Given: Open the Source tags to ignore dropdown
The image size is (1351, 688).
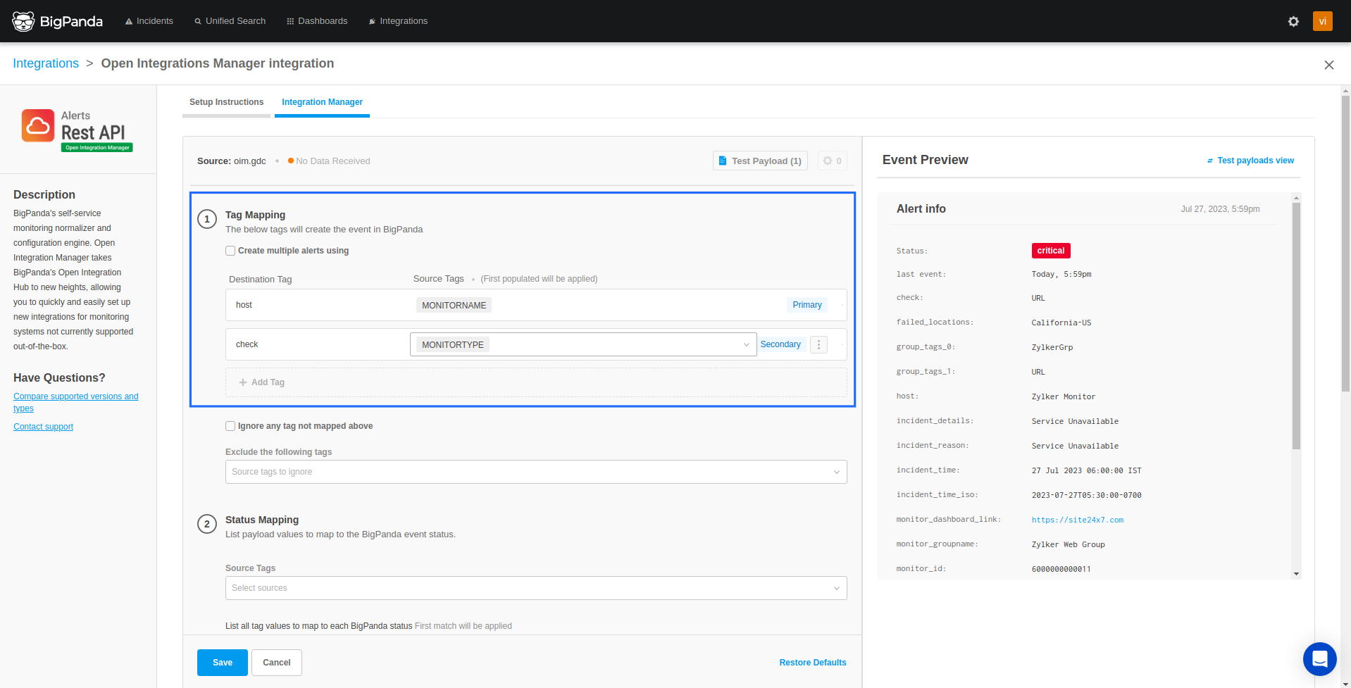Looking at the screenshot, I should 535,472.
